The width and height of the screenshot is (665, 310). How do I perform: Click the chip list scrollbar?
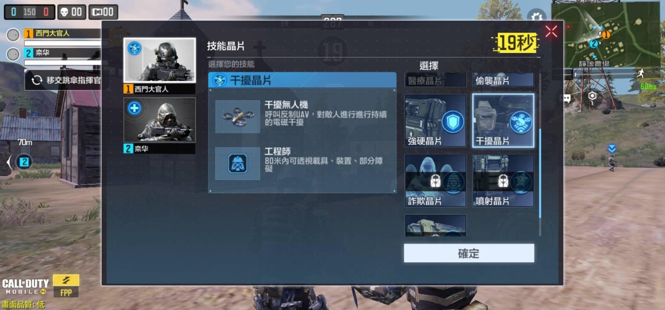540,154
